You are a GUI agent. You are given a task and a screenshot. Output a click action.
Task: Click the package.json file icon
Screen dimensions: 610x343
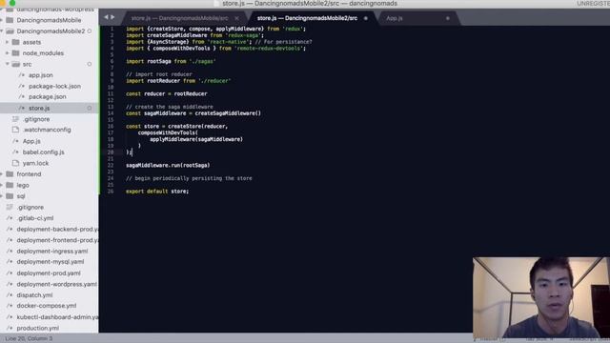point(22,97)
